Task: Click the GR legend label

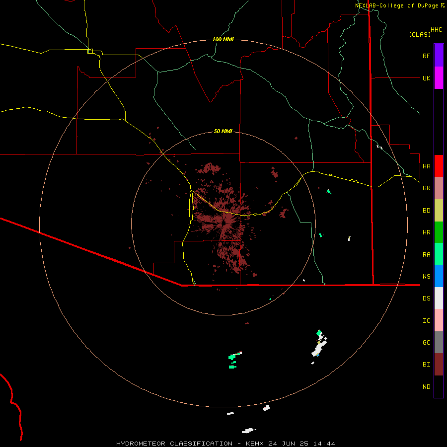Action: 426,188
